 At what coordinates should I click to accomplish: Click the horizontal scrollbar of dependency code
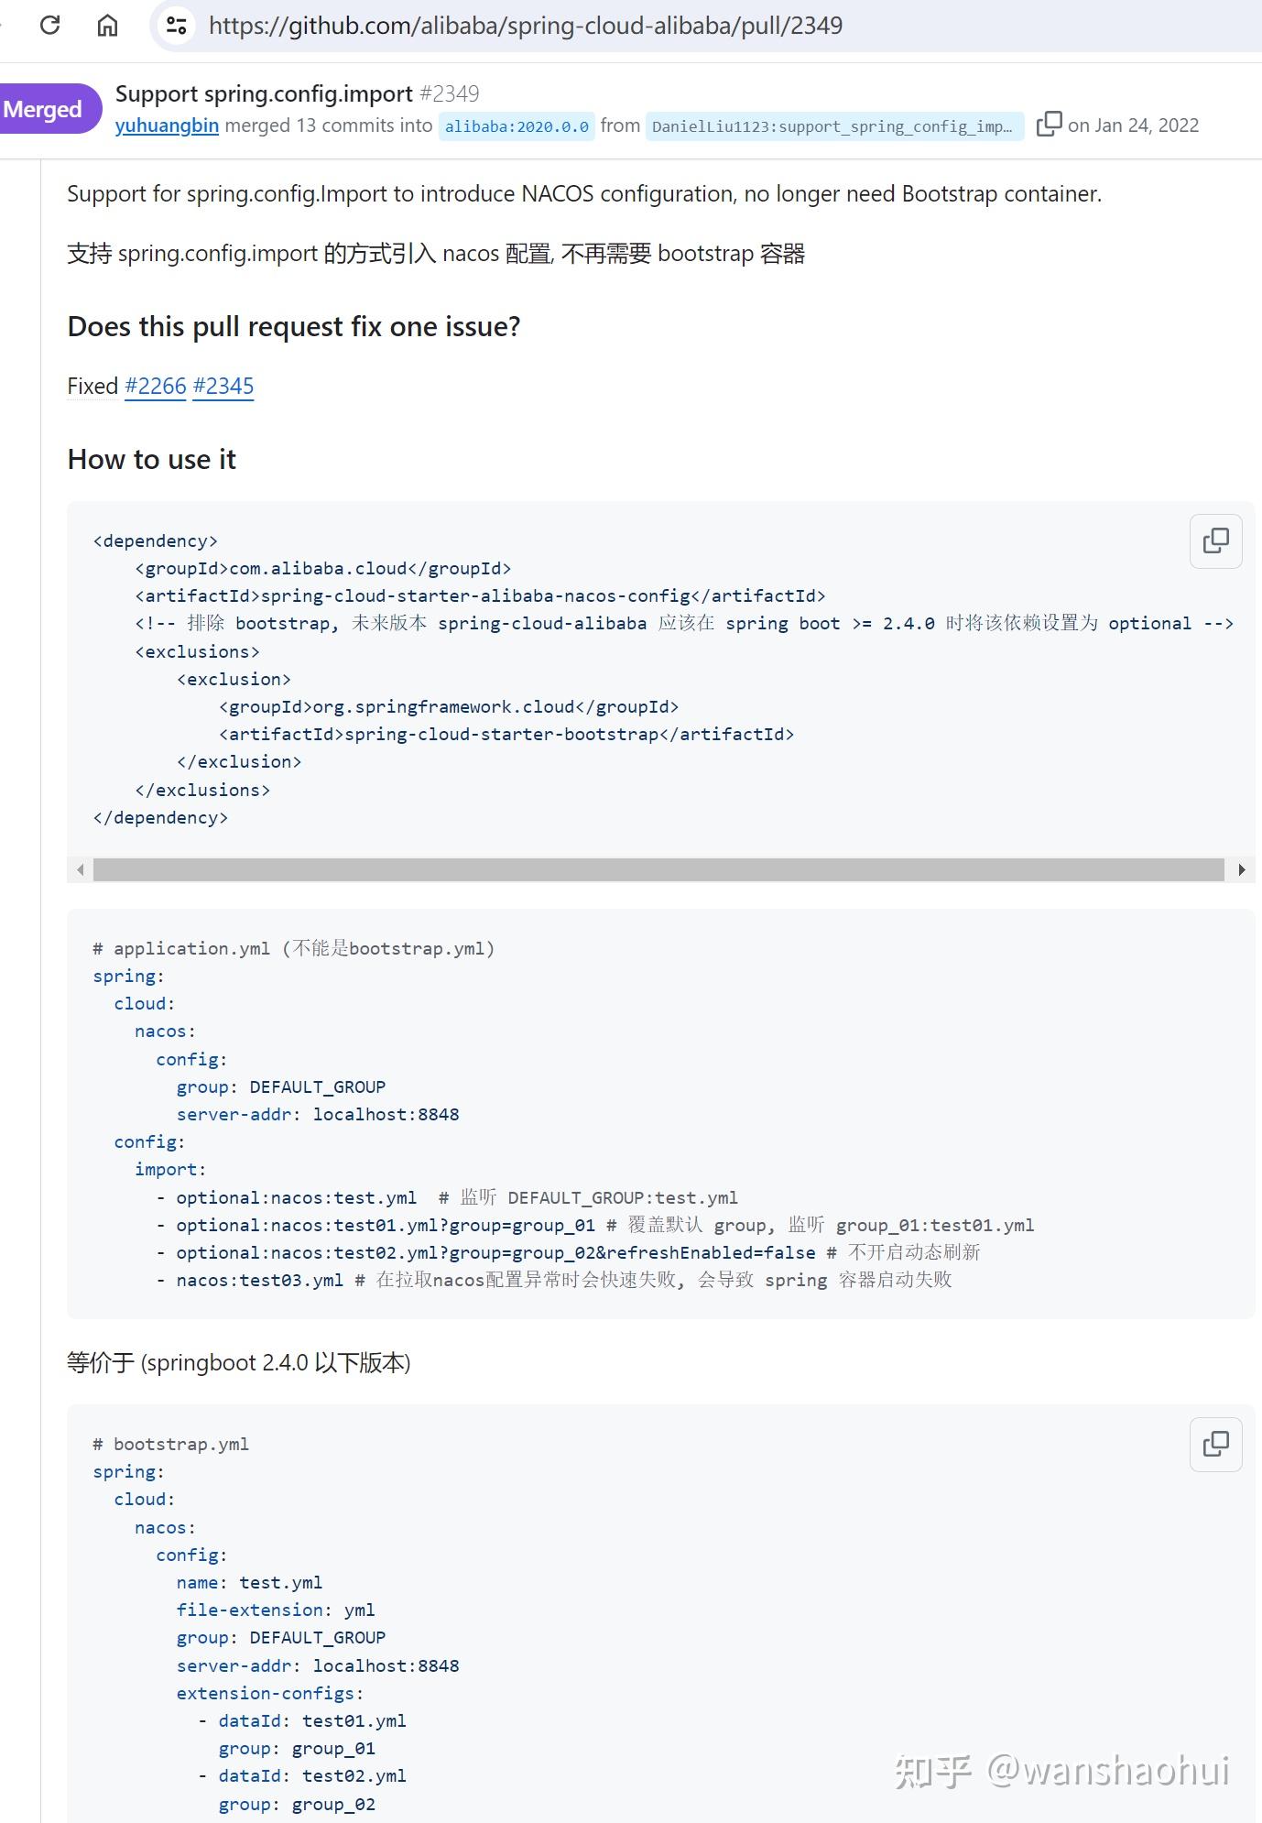click(x=658, y=869)
